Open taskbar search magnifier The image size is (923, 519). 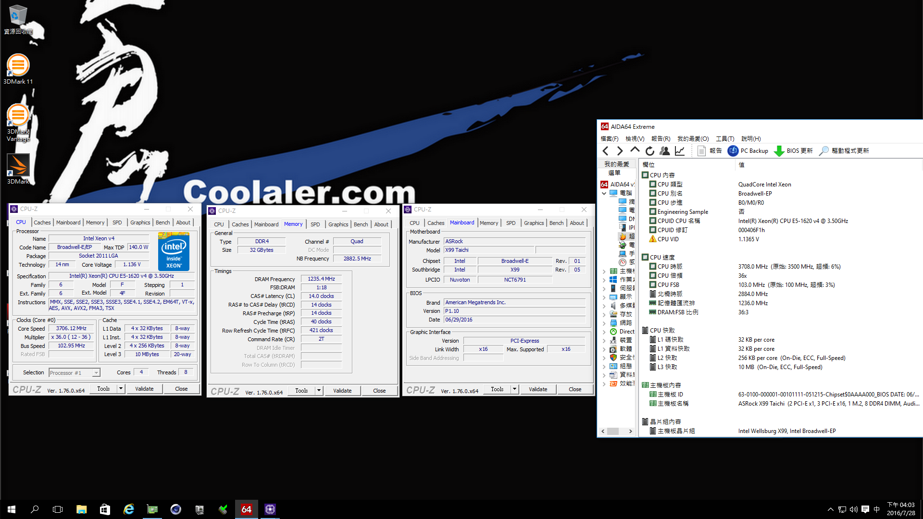(x=35, y=509)
